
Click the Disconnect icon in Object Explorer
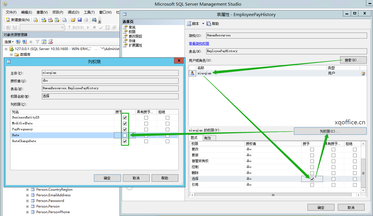[25, 42]
